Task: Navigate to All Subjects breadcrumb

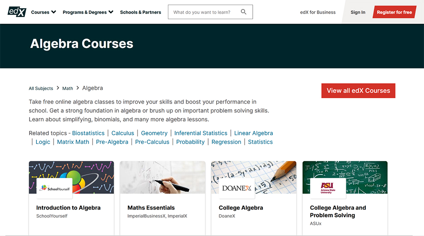Action: pyautogui.click(x=41, y=88)
